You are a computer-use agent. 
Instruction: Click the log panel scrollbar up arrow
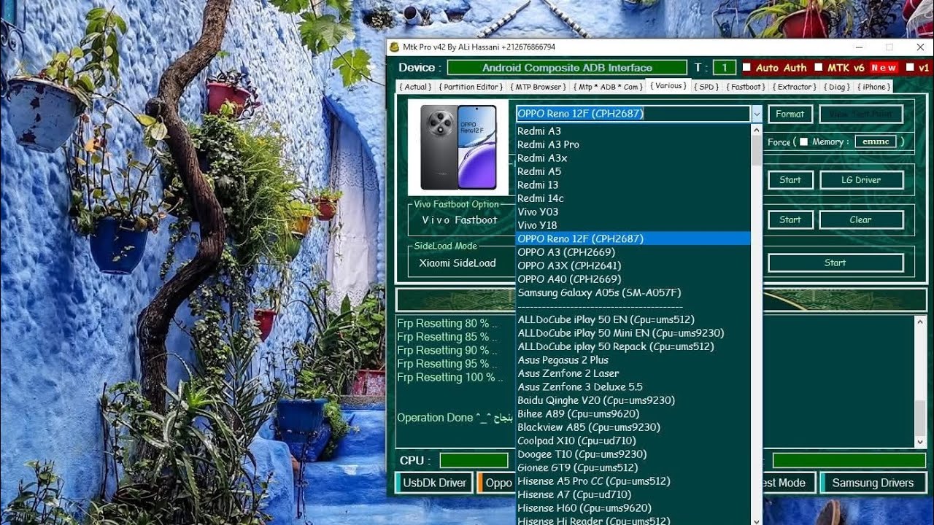[919, 322]
